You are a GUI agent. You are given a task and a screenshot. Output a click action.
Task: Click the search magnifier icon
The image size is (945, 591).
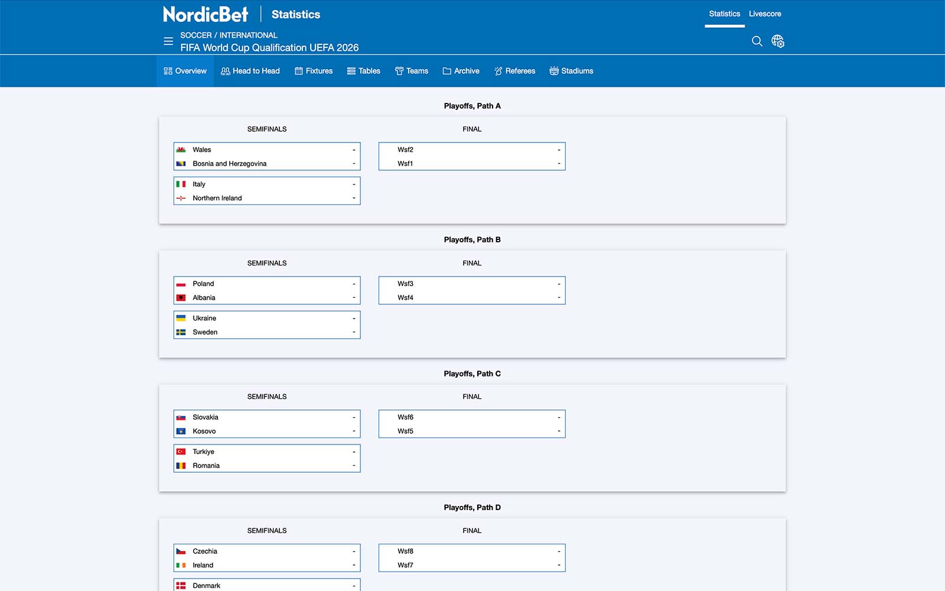[757, 41]
